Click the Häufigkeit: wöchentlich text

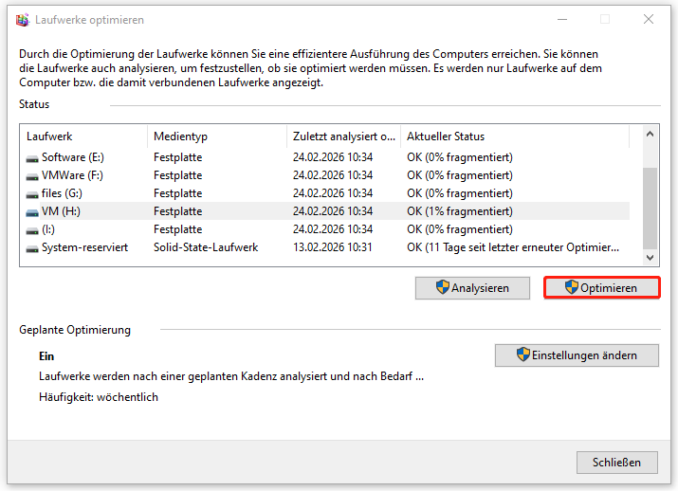(99, 397)
